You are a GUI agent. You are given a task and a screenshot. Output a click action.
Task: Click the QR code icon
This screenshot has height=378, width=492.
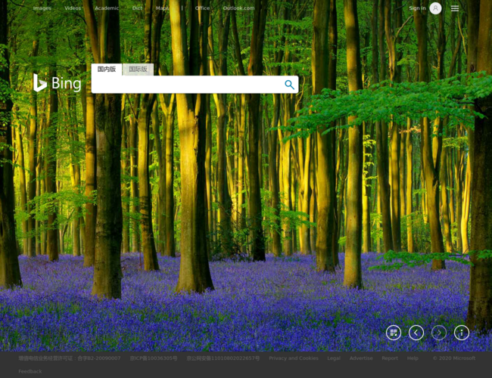394,333
